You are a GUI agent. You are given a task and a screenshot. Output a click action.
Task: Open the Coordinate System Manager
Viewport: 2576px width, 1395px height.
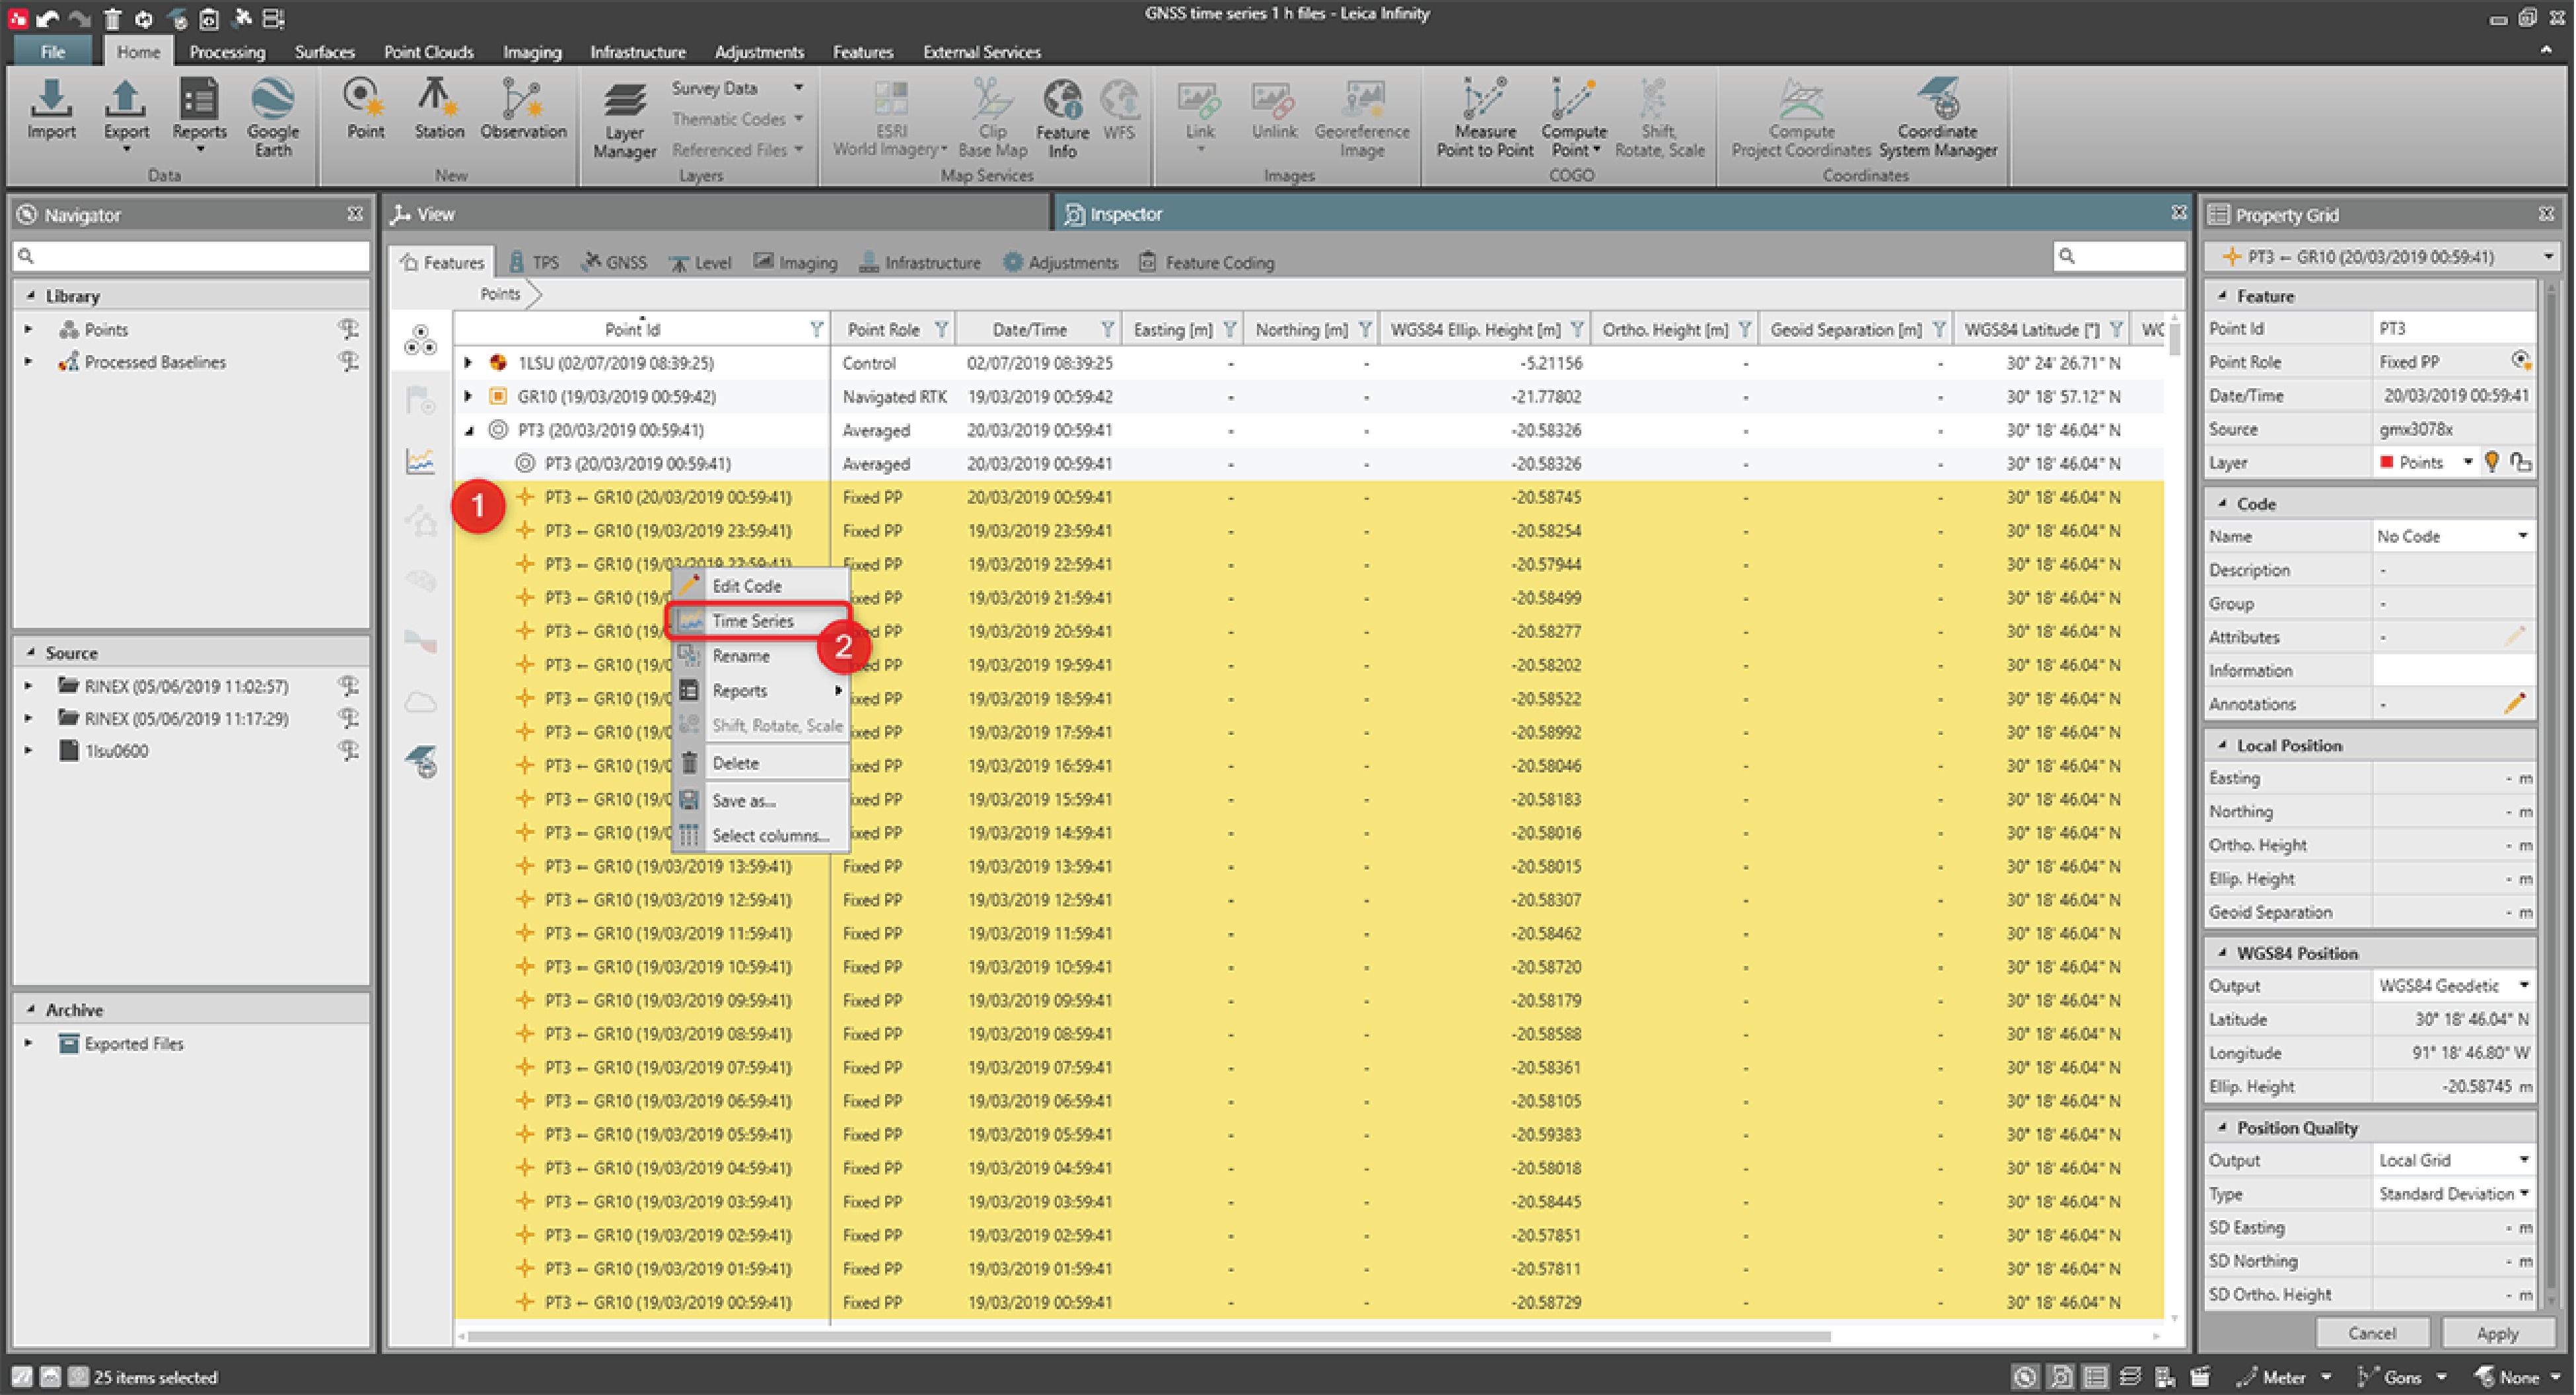pyautogui.click(x=1937, y=118)
